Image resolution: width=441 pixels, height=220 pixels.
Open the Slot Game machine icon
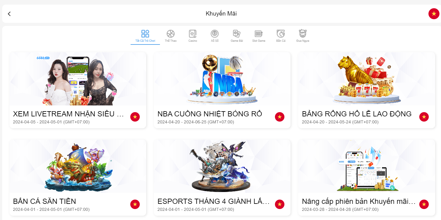pyautogui.click(x=259, y=34)
